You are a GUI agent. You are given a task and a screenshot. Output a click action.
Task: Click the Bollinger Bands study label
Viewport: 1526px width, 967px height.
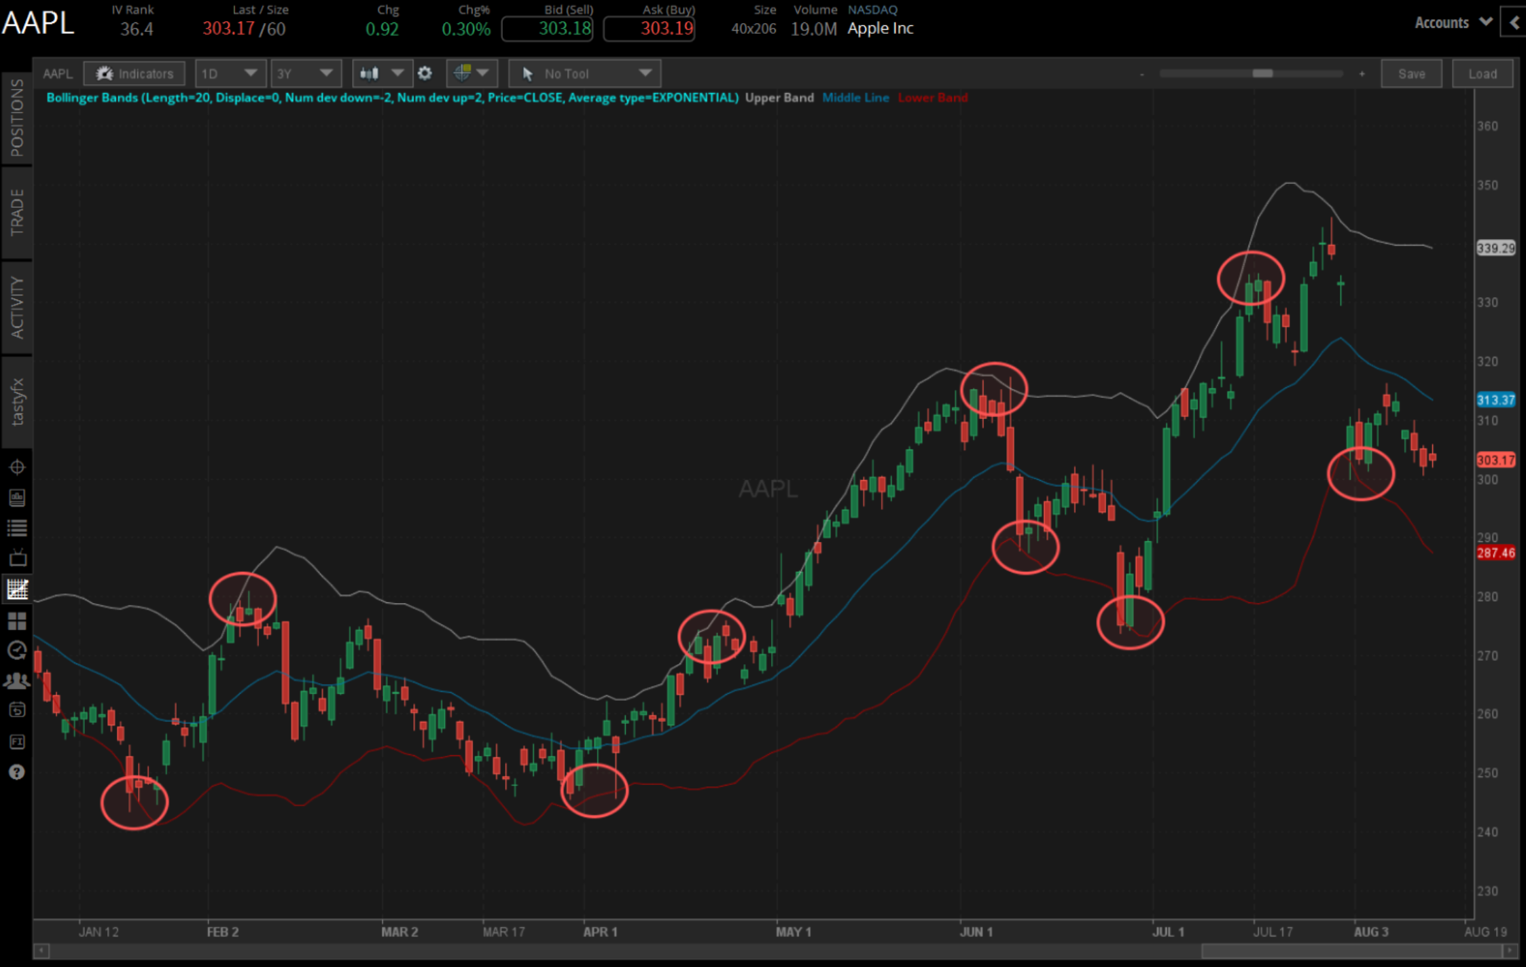[x=392, y=98]
